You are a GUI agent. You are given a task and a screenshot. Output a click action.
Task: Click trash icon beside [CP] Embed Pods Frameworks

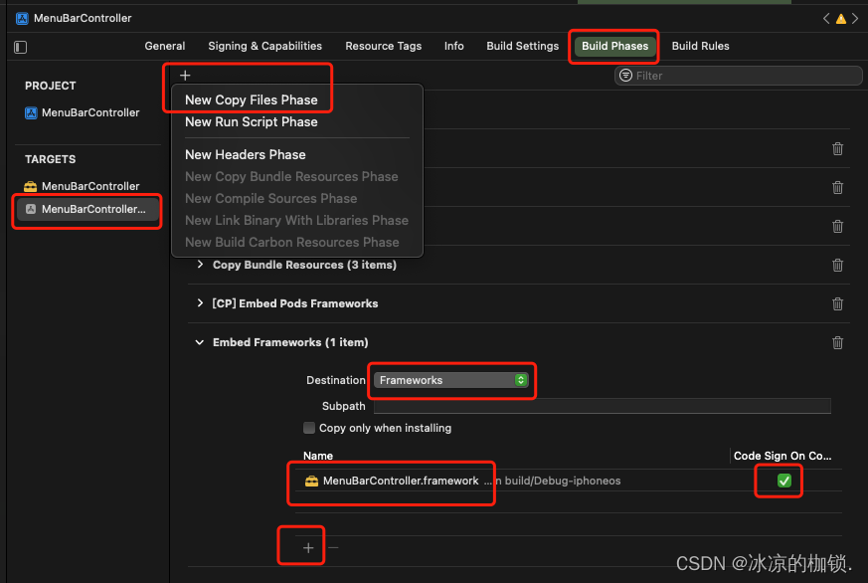tap(837, 303)
